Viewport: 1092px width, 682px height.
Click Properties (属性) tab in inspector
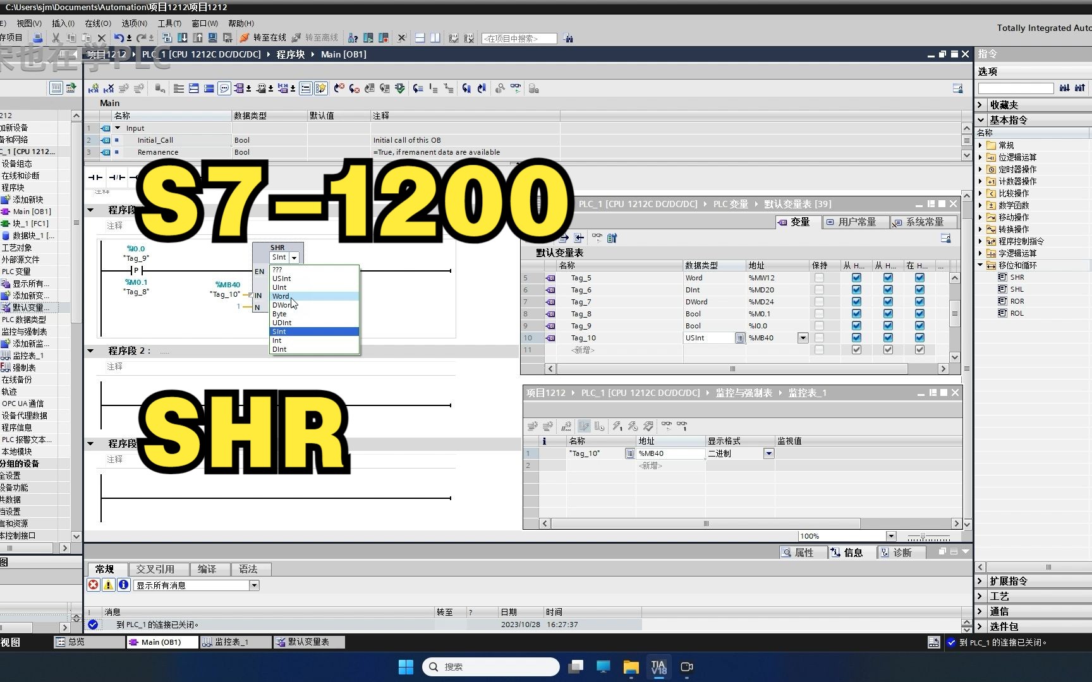coord(803,553)
